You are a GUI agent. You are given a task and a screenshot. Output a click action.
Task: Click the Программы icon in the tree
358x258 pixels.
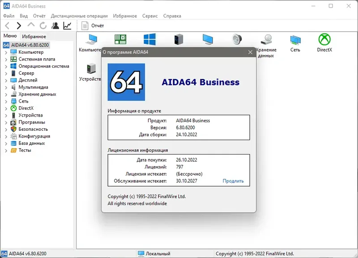click(x=14, y=122)
